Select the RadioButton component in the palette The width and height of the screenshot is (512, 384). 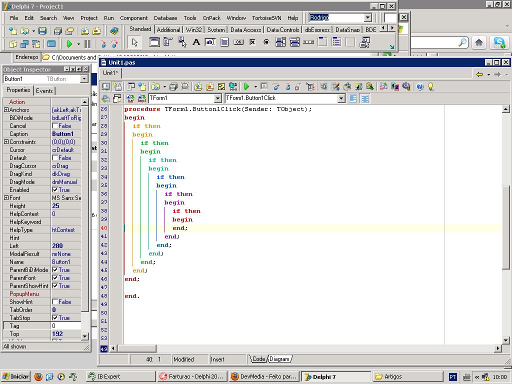click(x=266, y=42)
